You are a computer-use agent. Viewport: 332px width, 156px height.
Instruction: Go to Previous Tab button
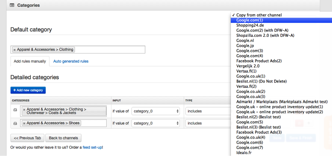[x=27, y=138]
